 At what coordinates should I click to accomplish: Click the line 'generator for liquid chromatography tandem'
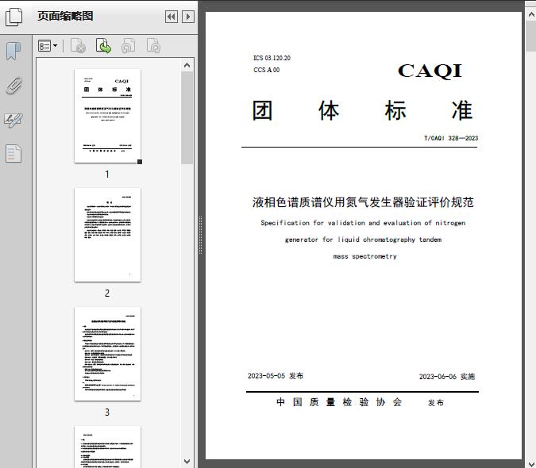[363, 240]
